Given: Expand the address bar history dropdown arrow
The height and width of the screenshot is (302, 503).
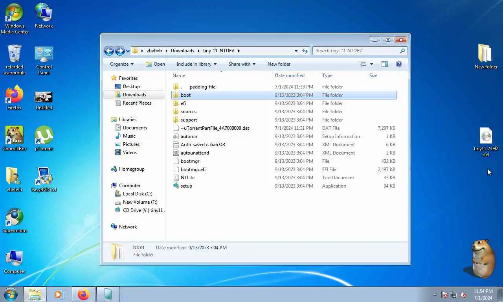Looking at the screenshot, I should [296, 51].
